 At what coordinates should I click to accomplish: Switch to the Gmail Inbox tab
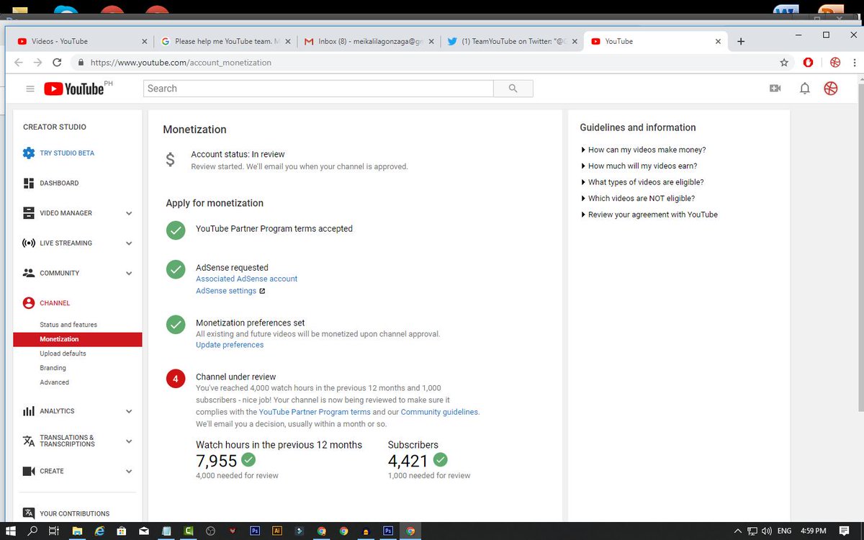(369, 42)
